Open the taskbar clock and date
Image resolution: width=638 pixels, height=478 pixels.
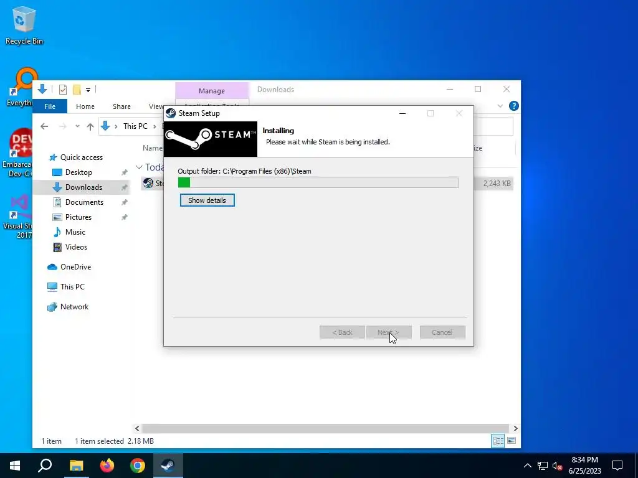point(585,466)
